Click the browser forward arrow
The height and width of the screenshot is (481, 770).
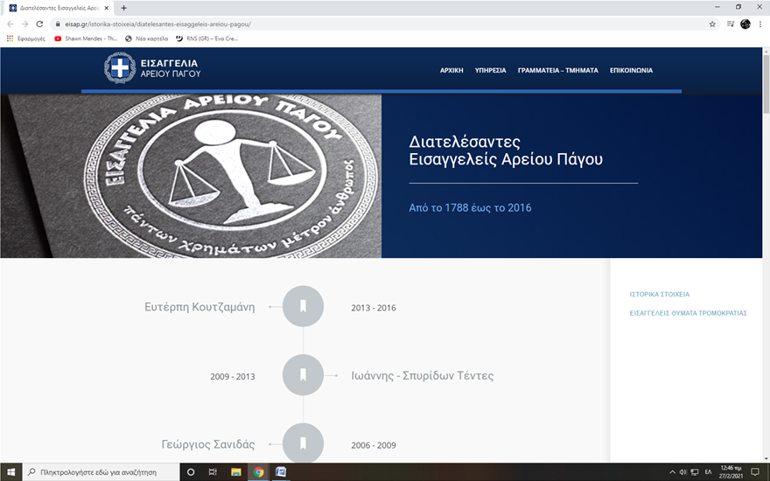click(25, 24)
